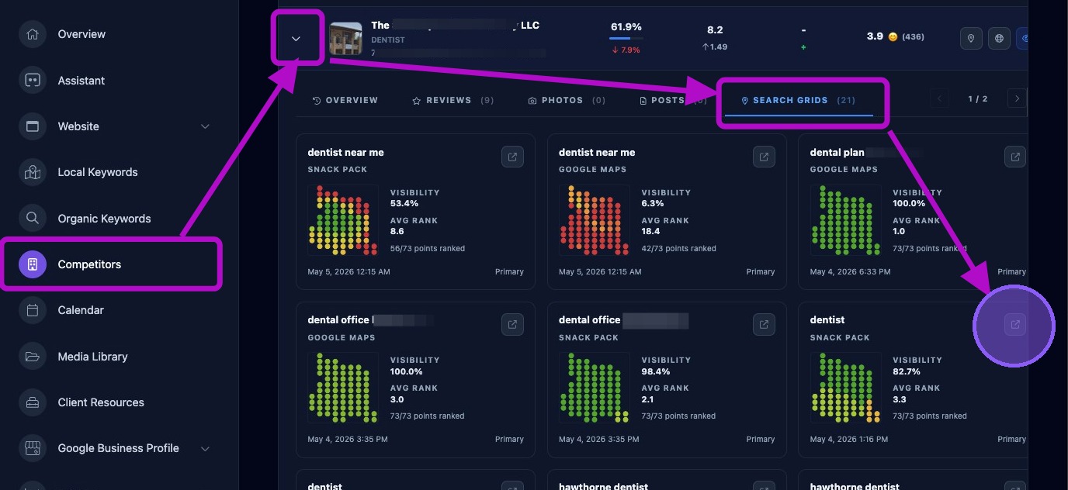Open the dental office Google Maps grid externally
Viewport: 1068px width, 490px height.
pos(512,325)
